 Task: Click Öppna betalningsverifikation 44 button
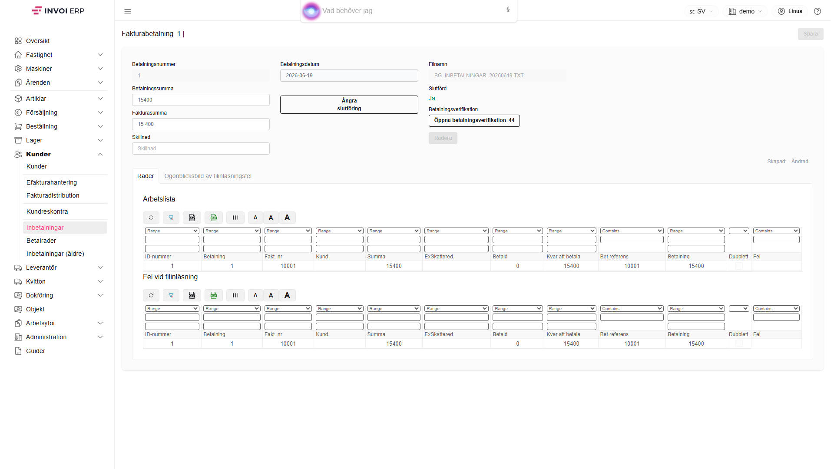(x=474, y=121)
